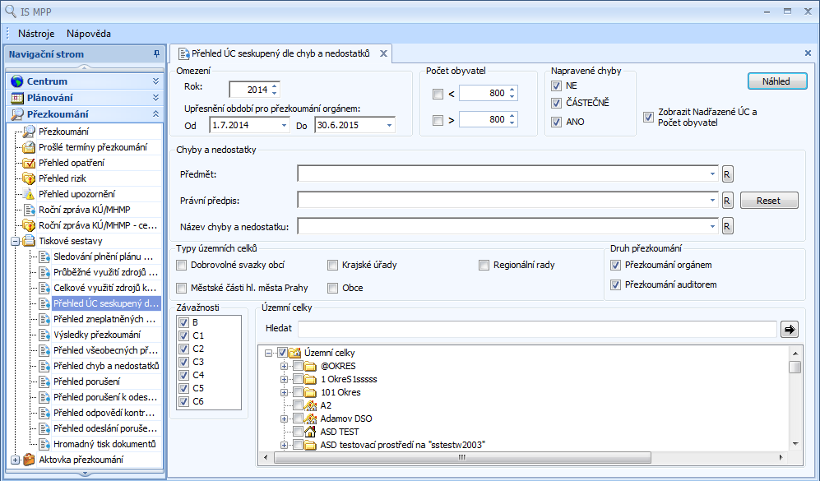Collapse the Tiskové sestavy tree node
The width and height of the screenshot is (820, 481).
coord(15,241)
